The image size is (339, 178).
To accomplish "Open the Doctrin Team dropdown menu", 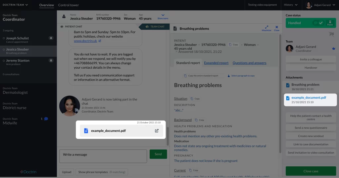I will tap(15, 5).
